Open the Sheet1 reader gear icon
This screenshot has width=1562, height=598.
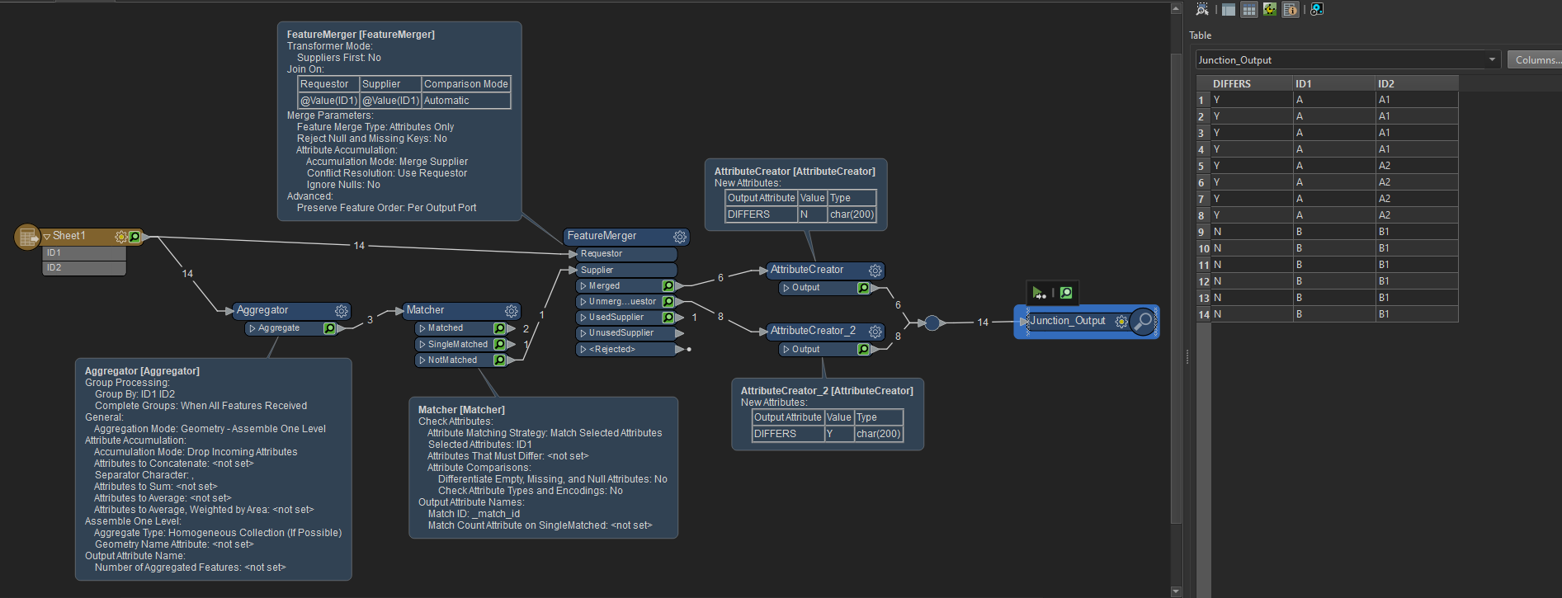point(121,237)
